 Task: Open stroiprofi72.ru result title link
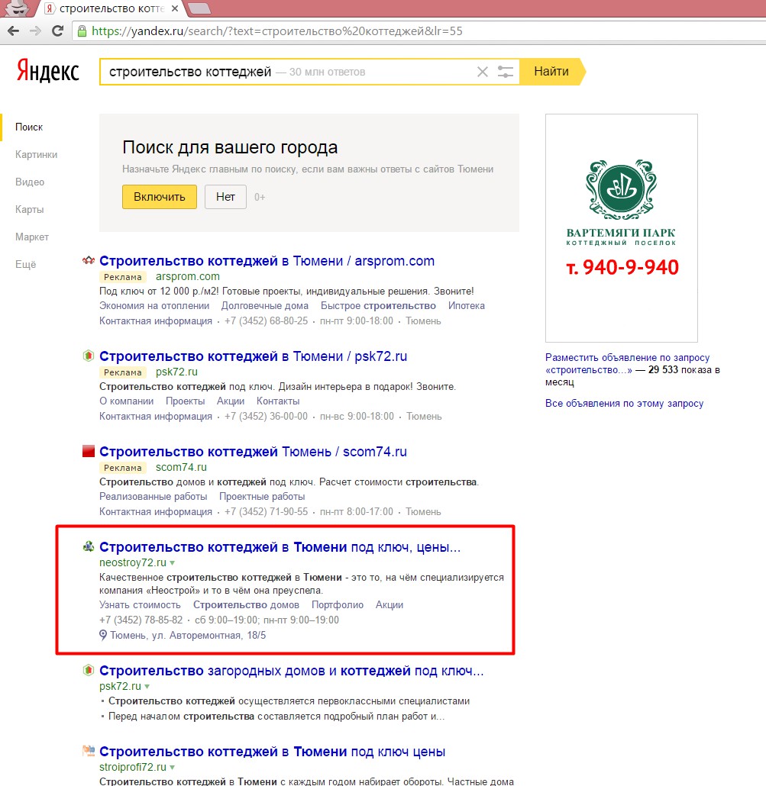point(273,752)
